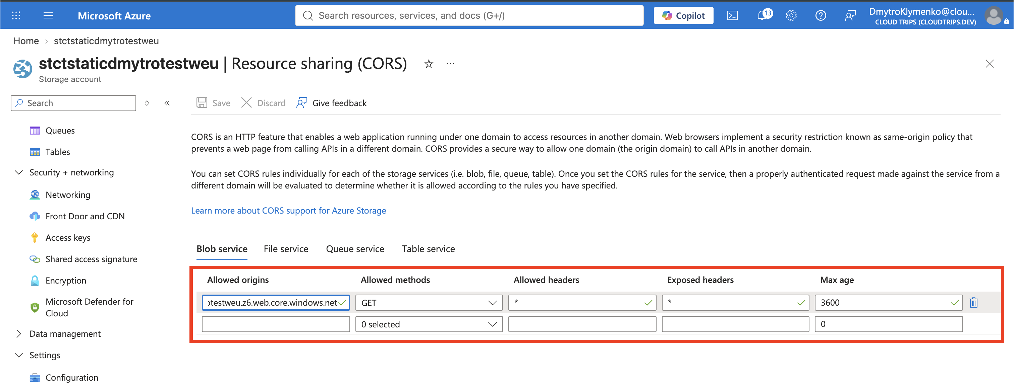The image size is (1014, 387).
Task: Open Front Door and CDN
Action: point(85,217)
